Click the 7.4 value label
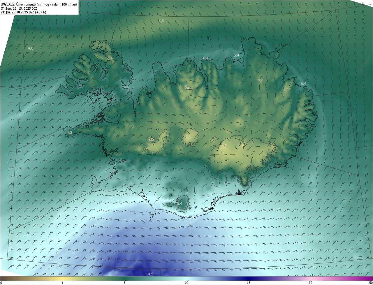Image resolution: width=373 pixels, height=285 pixels. (126, 87)
